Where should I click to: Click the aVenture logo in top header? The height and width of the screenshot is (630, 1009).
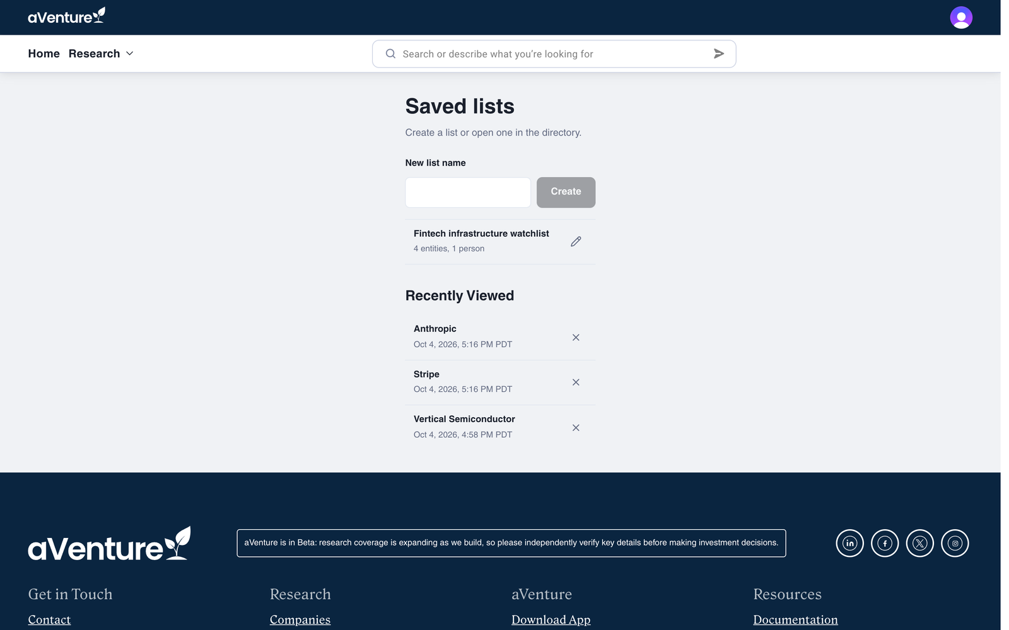[x=66, y=16]
